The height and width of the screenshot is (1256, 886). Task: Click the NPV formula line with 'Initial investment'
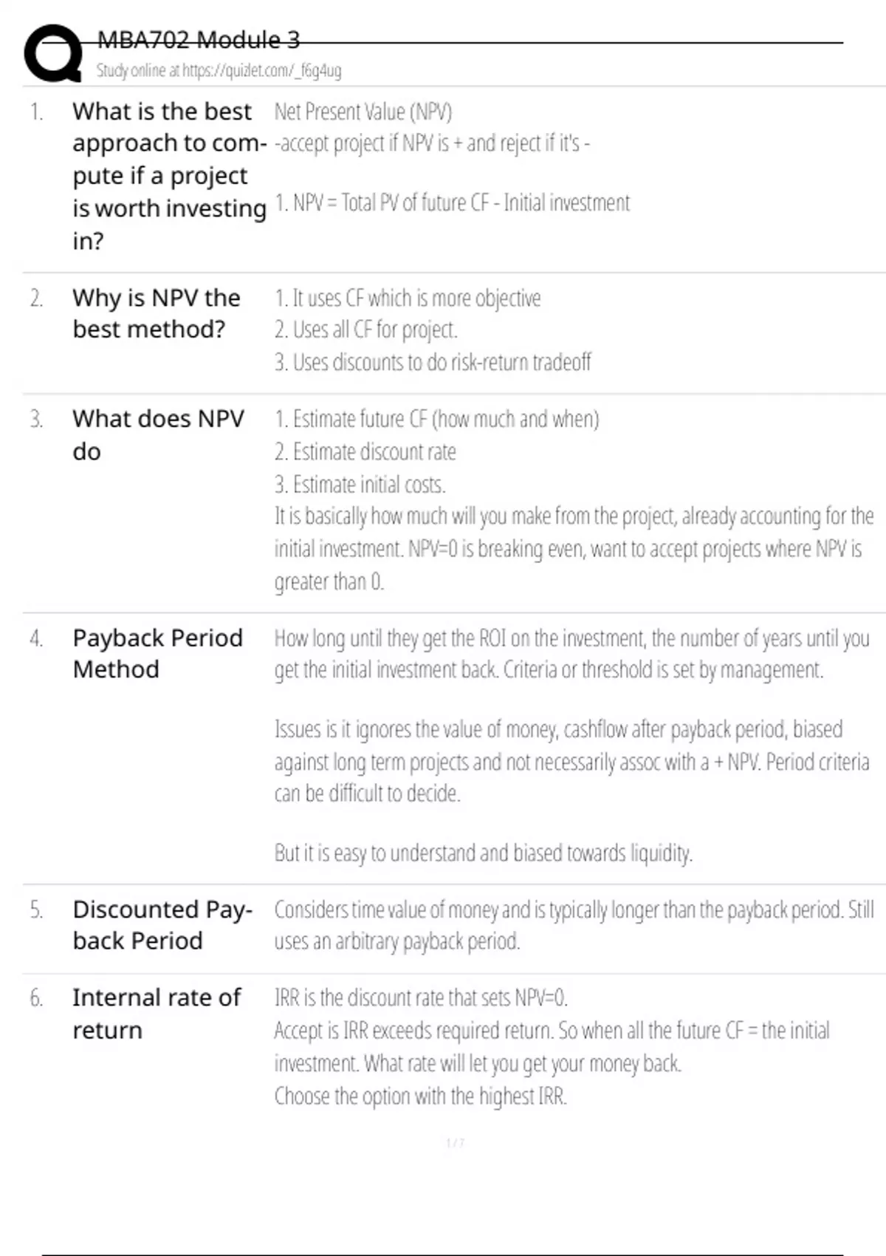[x=452, y=203]
